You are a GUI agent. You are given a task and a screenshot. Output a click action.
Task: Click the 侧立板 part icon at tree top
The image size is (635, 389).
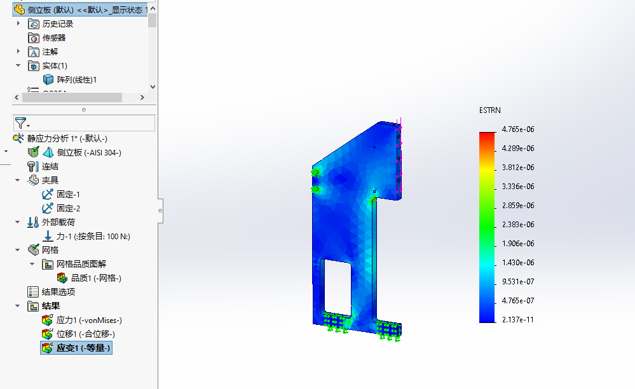[20, 10]
